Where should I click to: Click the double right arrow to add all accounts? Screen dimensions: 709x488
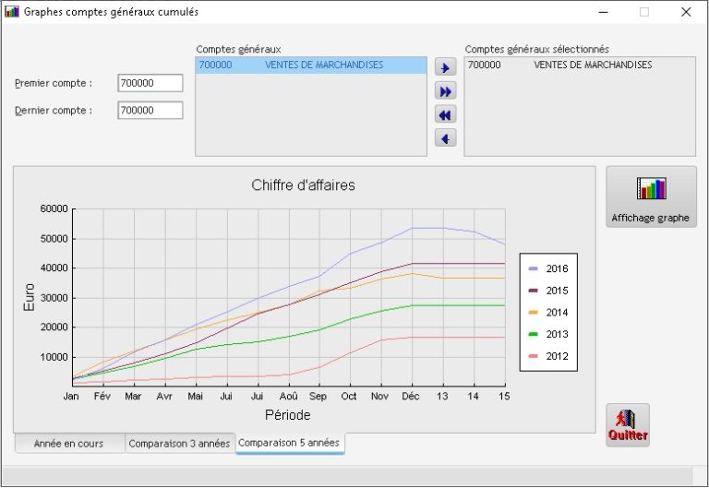coord(446,91)
